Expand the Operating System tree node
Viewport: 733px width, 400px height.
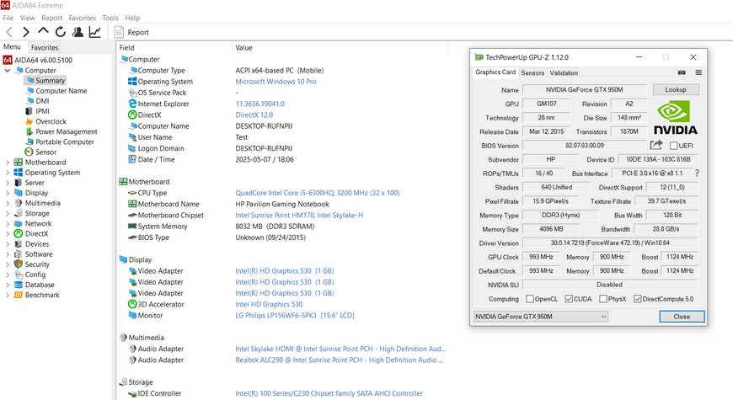tap(7, 173)
